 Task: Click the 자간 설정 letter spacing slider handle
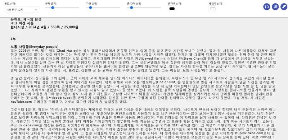tap(90, 8)
